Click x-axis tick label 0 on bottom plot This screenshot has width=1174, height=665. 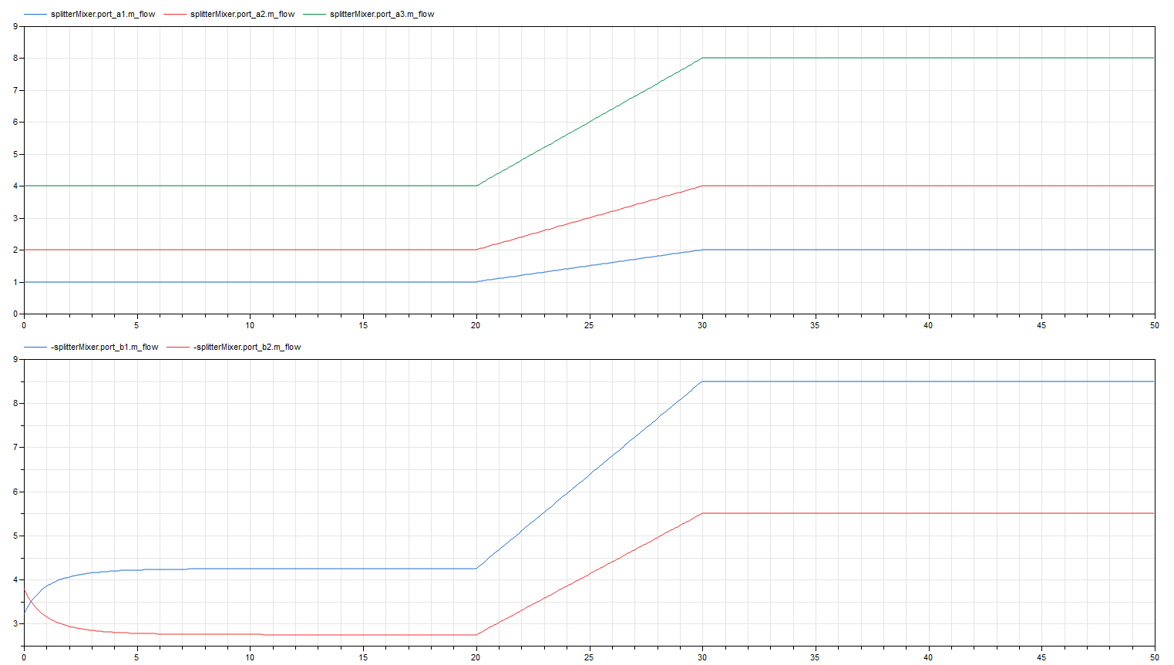pos(24,657)
